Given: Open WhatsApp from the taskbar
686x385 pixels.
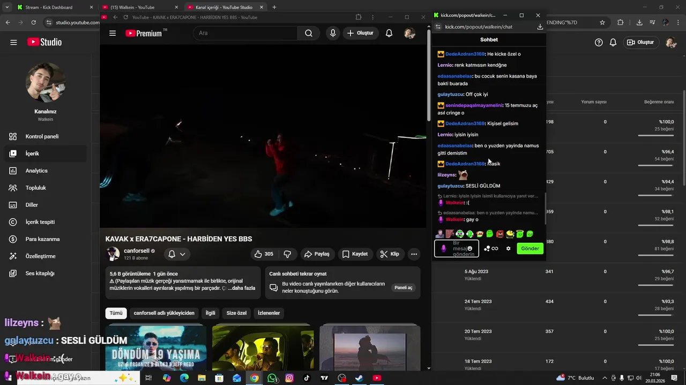Looking at the screenshot, I should coord(272,378).
